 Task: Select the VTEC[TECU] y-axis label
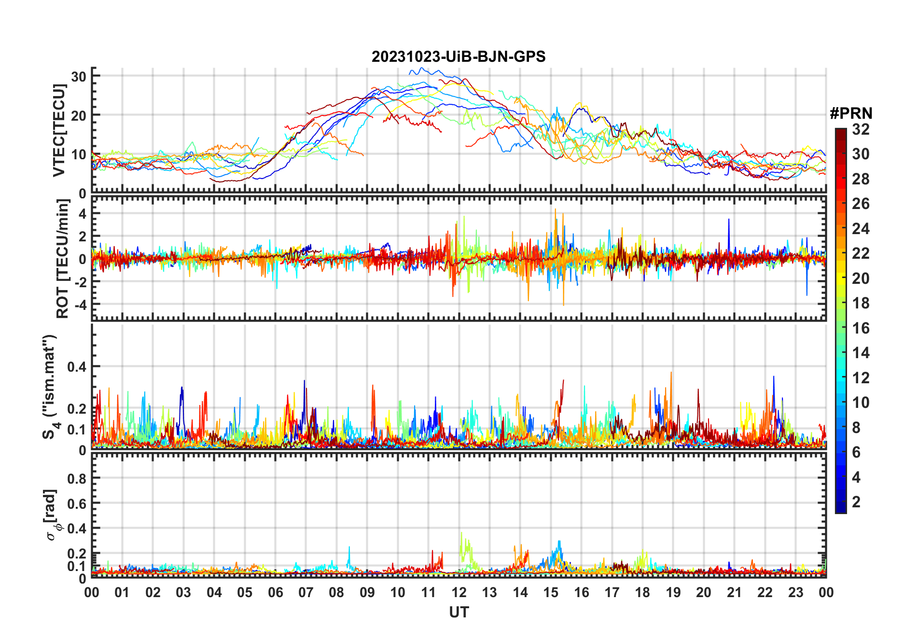pyautogui.click(x=59, y=130)
